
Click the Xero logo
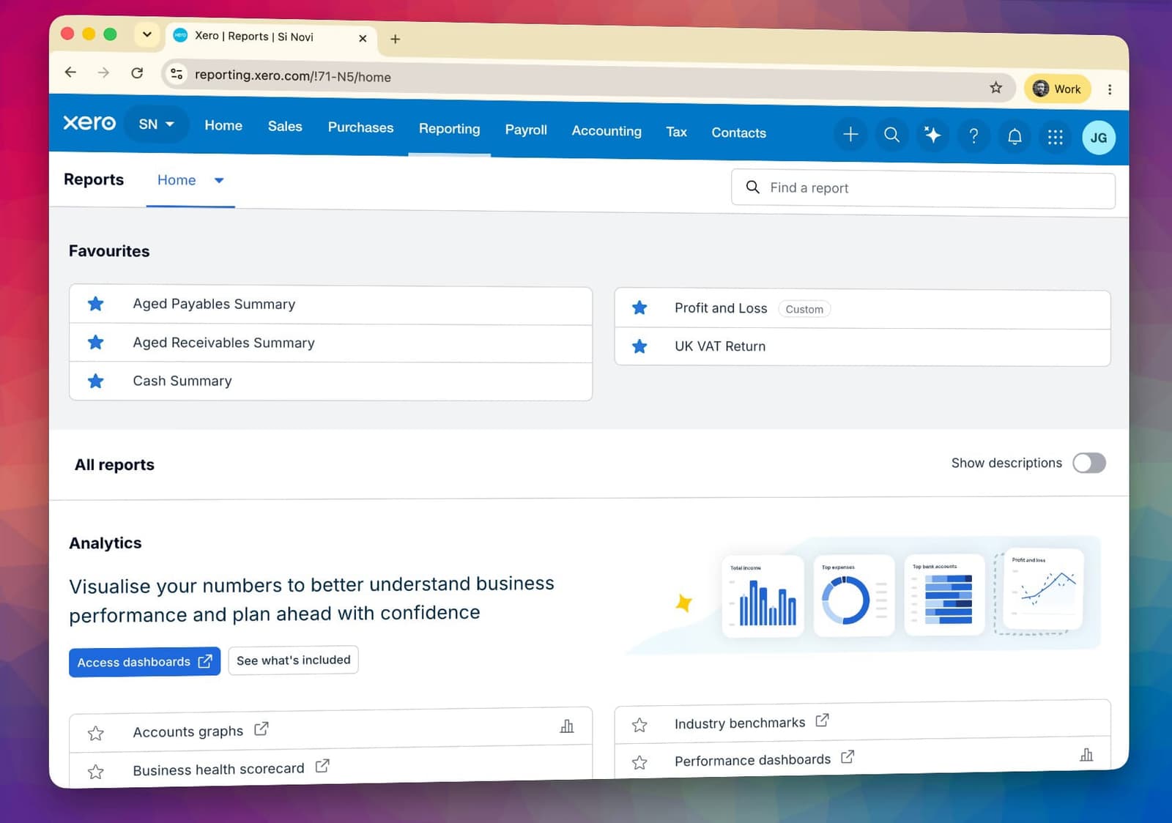point(89,122)
